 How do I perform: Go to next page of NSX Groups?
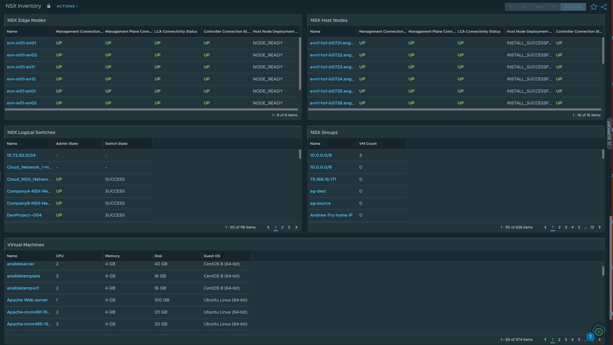(x=600, y=227)
